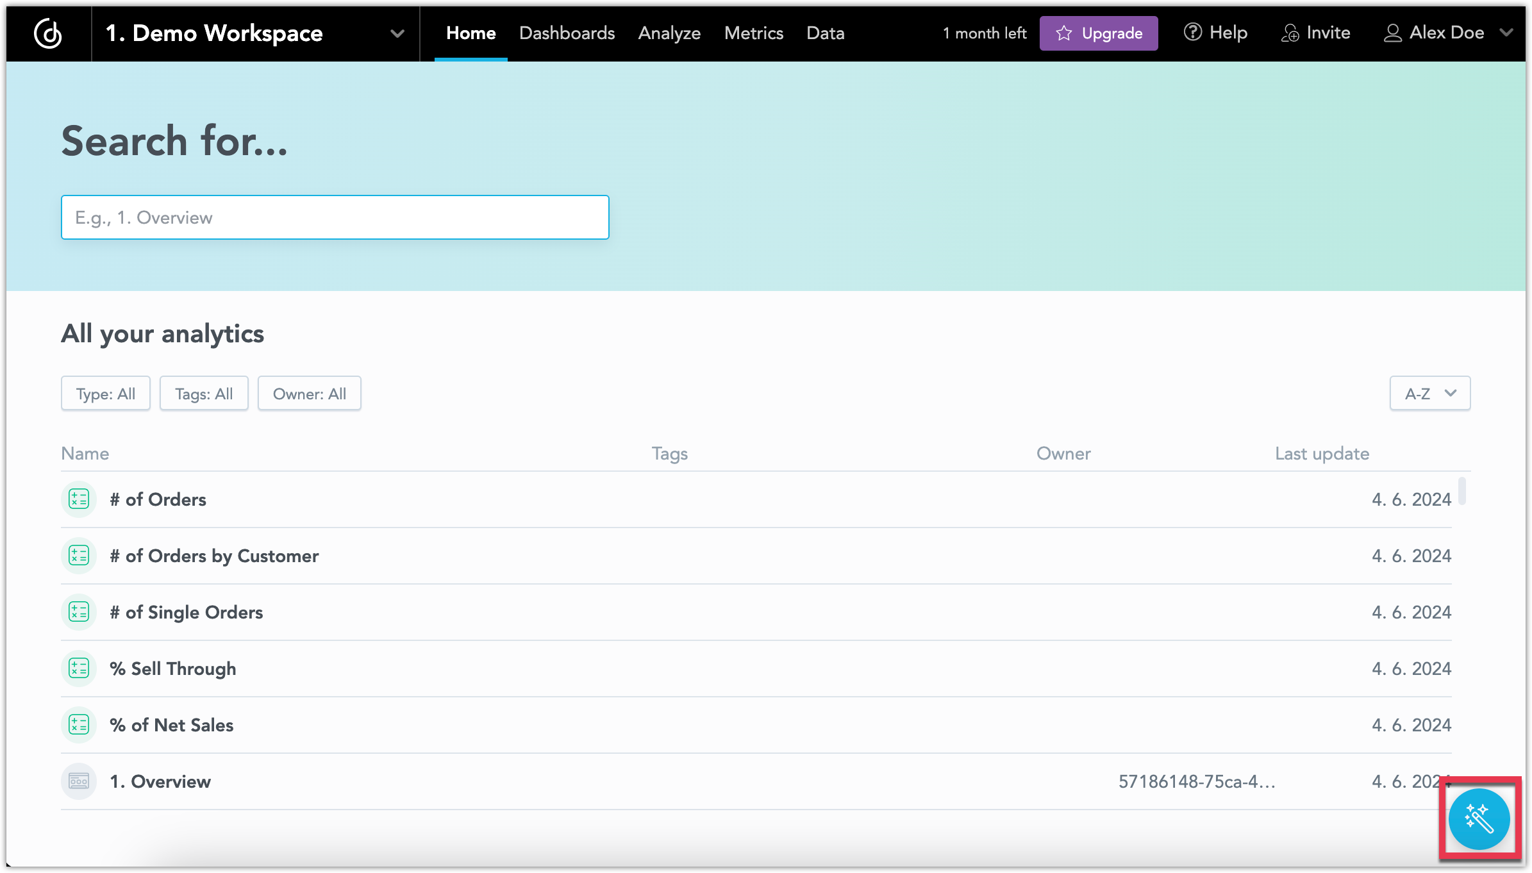Viewport: 1532px width, 873px height.
Task: Expand the Demo Workspace switcher chevron
Action: [397, 33]
